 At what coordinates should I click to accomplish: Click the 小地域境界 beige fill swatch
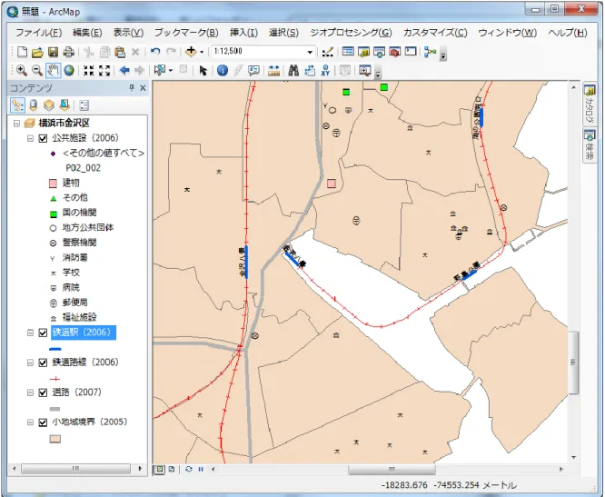click(x=55, y=439)
